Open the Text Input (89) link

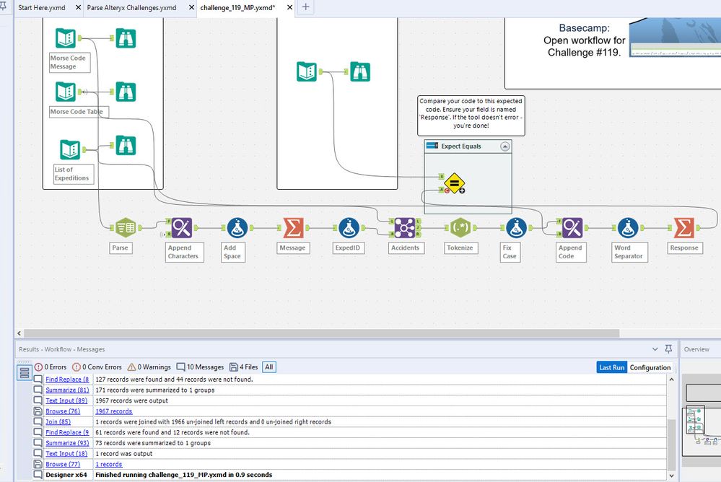click(66, 400)
